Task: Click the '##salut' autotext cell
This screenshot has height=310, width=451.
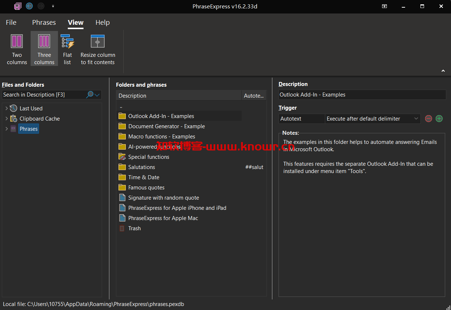Action: 254,167
